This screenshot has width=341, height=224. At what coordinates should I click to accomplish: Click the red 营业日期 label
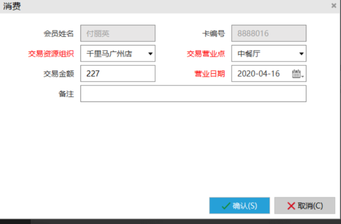[209, 74]
